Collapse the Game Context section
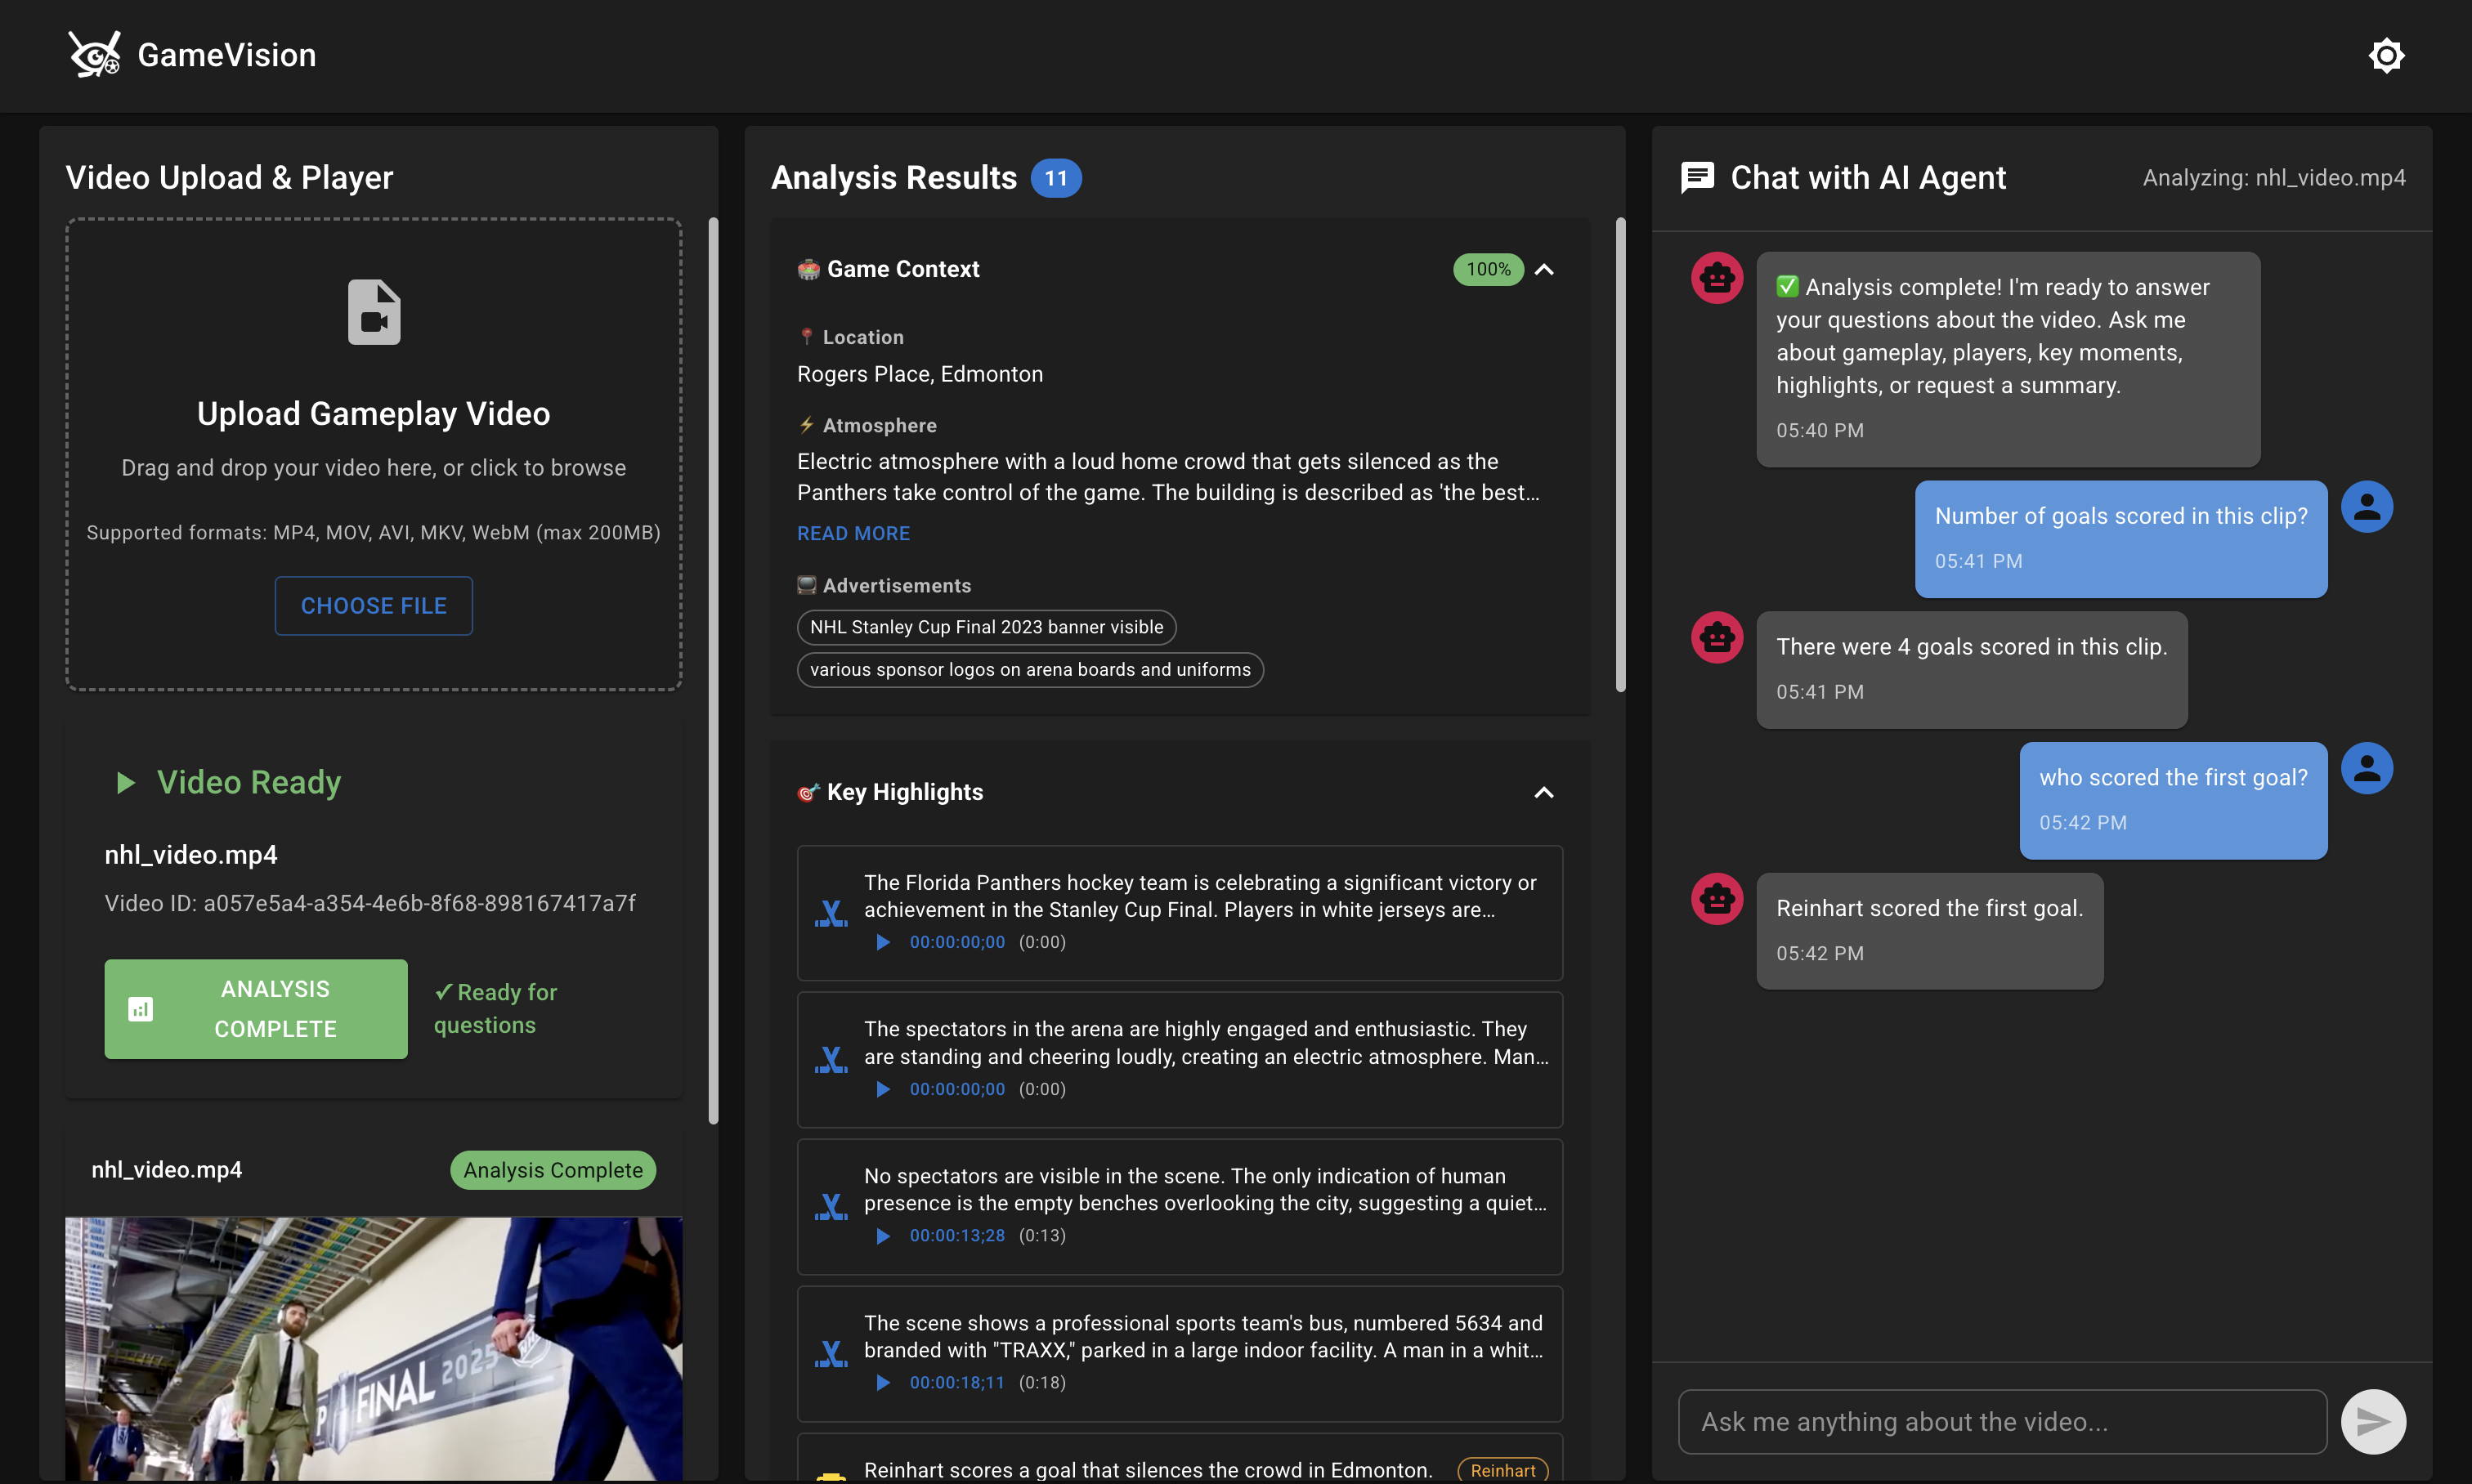This screenshot has height=1484, width=2472. coord(1543,269)
